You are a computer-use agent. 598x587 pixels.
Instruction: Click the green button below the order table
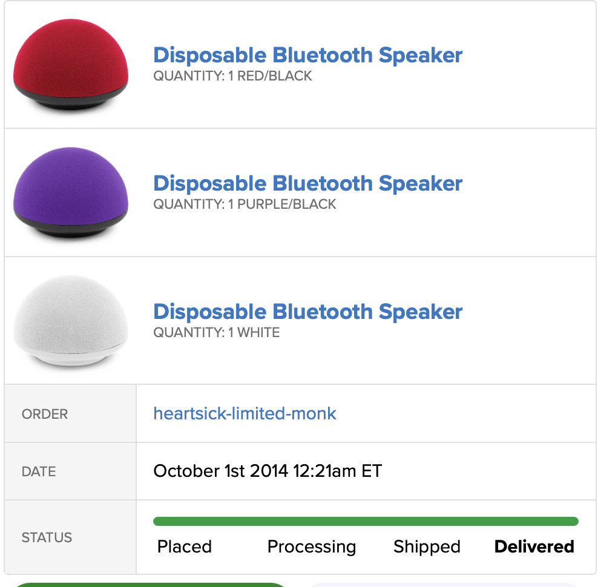point(149,584)
